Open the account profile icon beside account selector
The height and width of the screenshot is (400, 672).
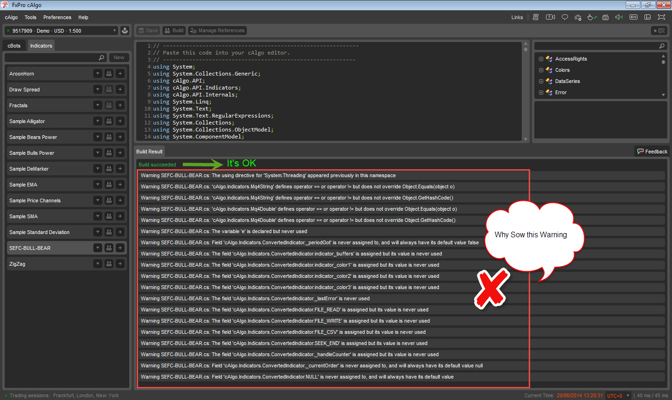125,31
